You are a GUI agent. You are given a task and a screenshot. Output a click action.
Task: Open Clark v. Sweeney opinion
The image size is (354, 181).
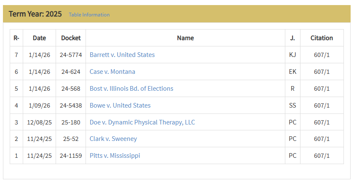tap(113, 139)
